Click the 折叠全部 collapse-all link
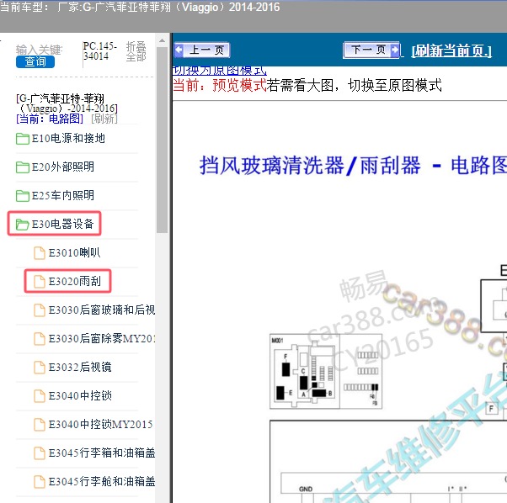 (136, 51)
